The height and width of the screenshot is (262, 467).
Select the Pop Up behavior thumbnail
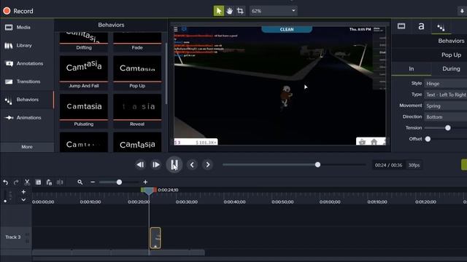pos(137,72)
